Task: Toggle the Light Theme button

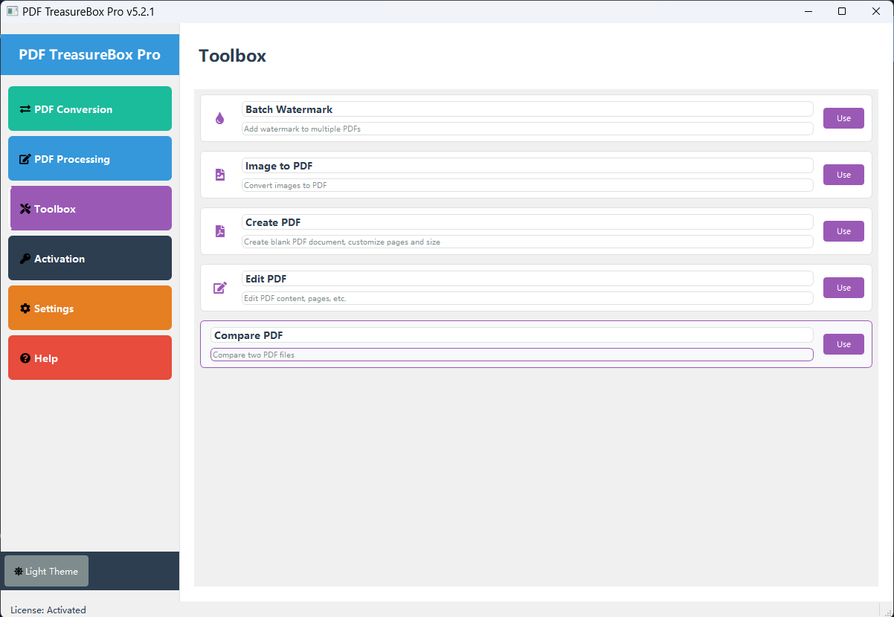Action: (x=46, y=571)
